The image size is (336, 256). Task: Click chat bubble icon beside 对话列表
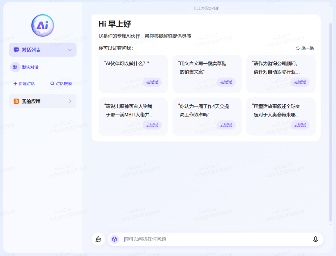pyautogui.click(x=16, y=50)
